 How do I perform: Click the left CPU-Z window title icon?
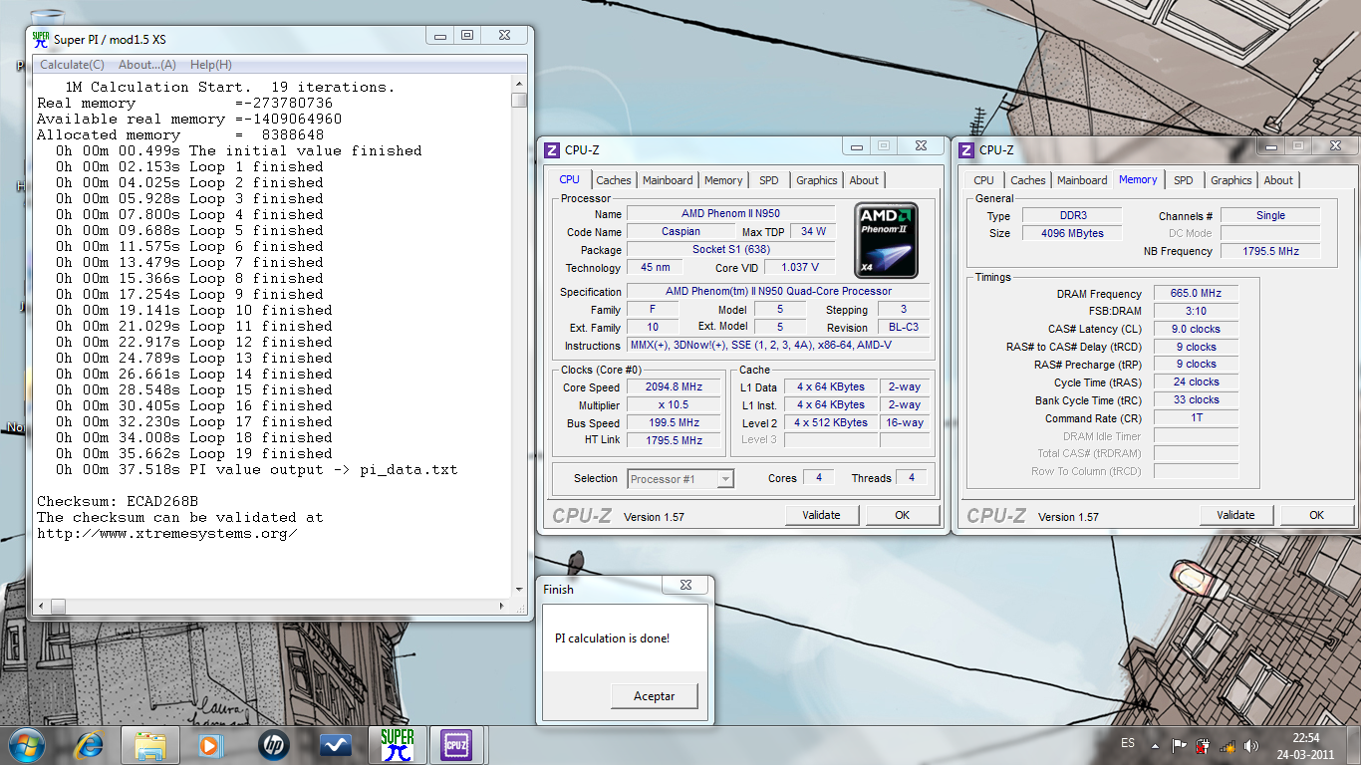pyautogui.click(x=552, y=150)
